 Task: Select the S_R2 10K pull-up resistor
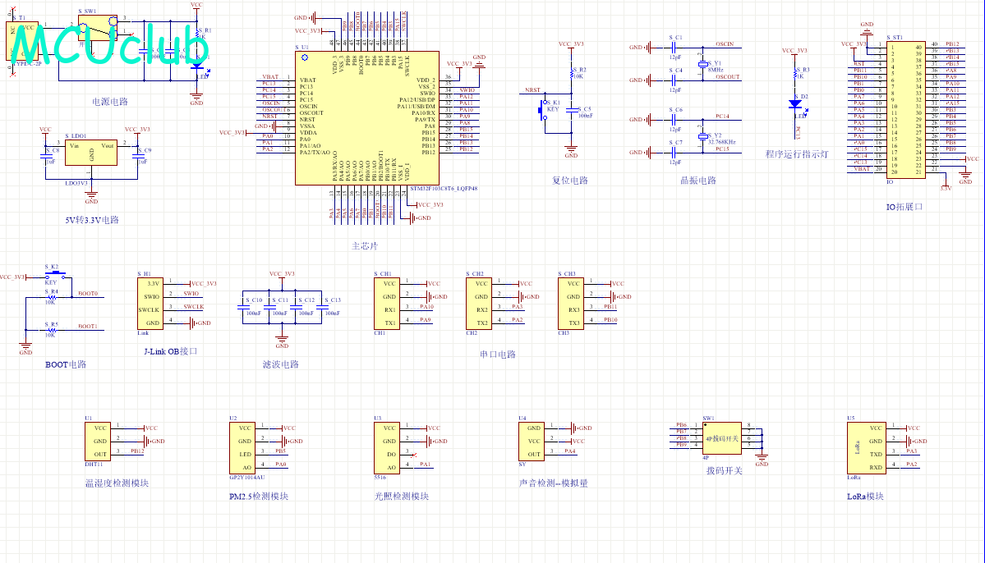point(572,76)
